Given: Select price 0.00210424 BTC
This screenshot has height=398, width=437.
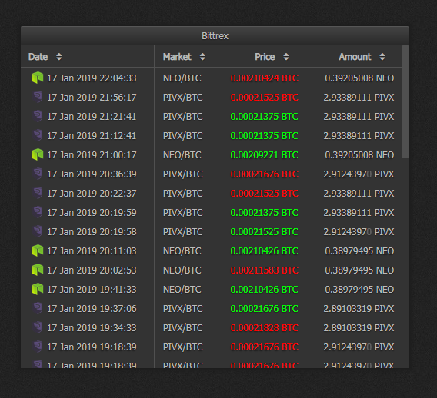Looking at the screenshot, I should pos(265,78).
